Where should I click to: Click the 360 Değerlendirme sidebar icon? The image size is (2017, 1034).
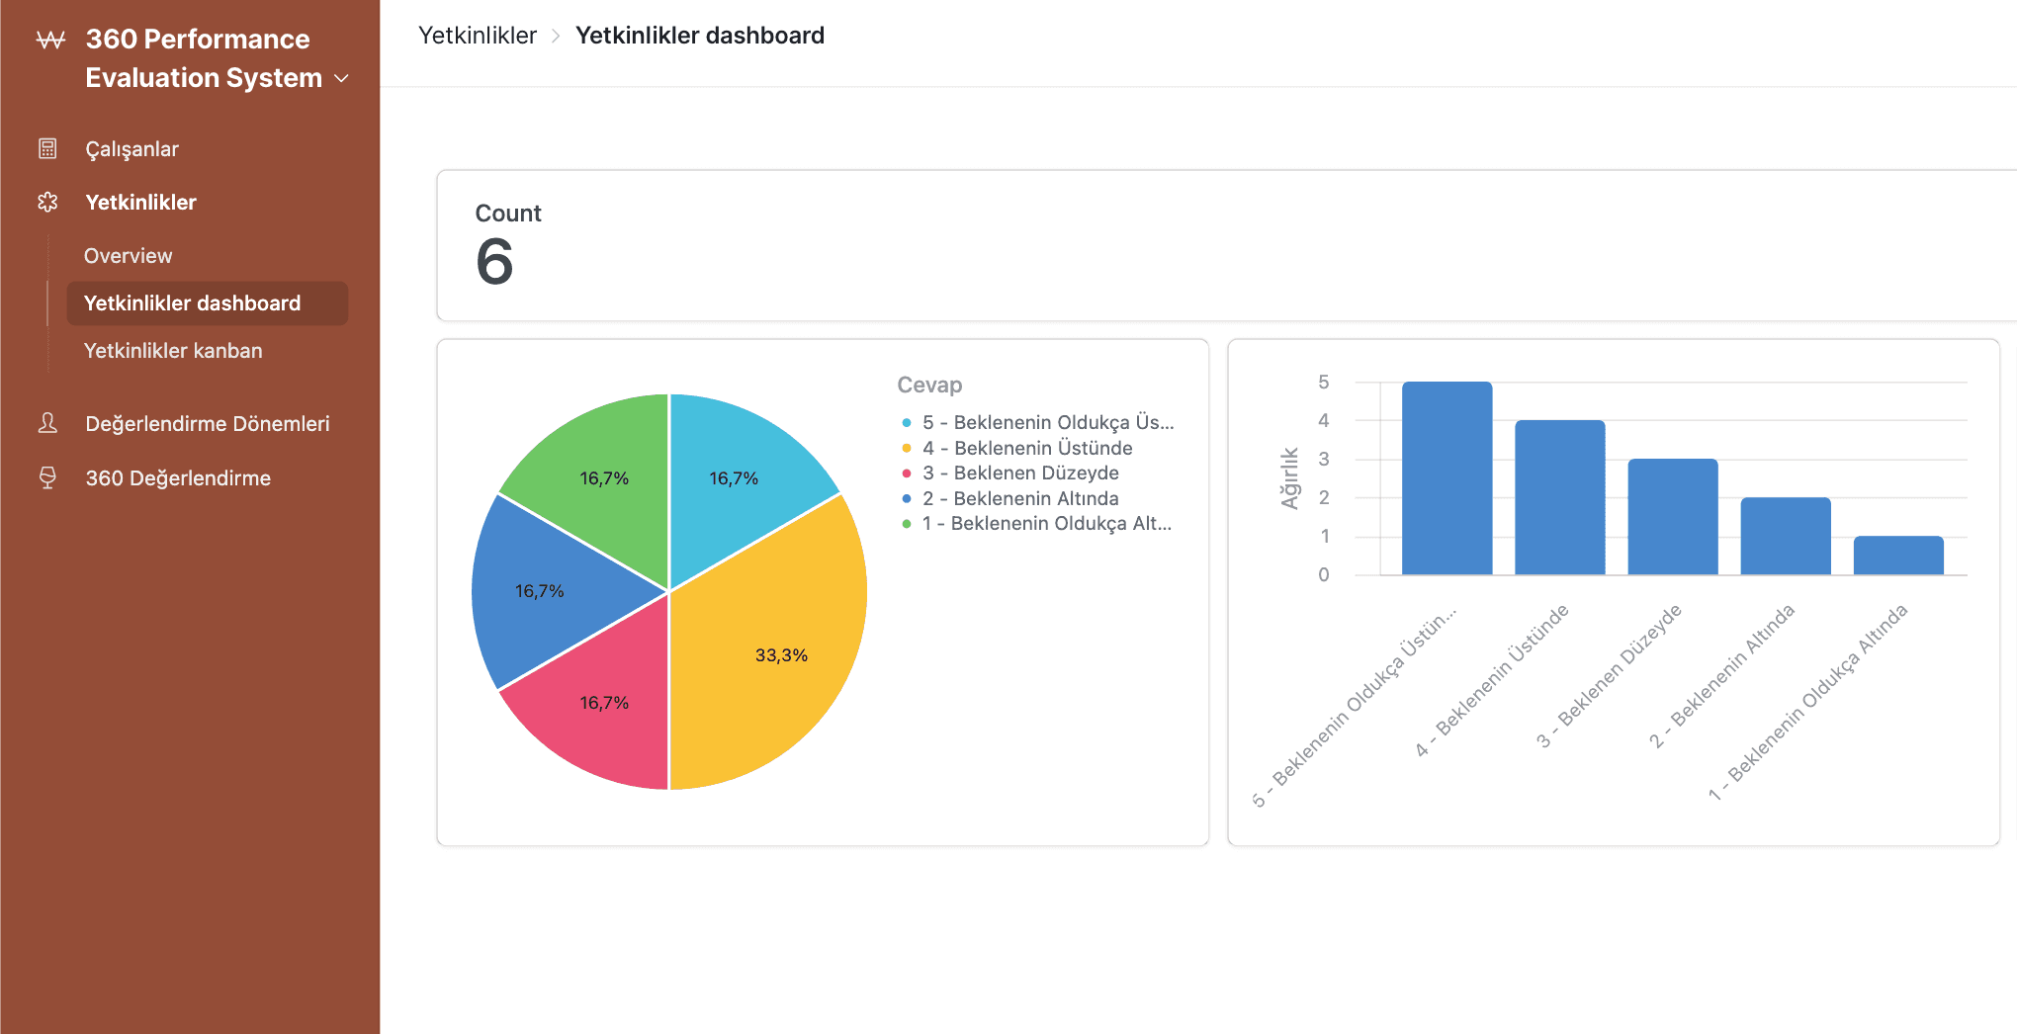pos(47,477)
